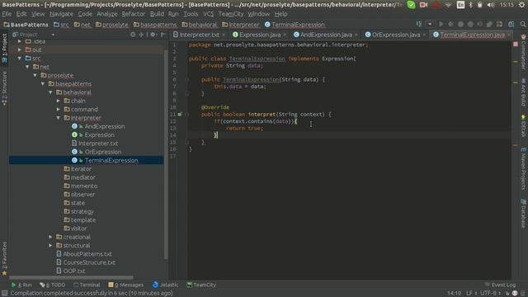This screenshot has height=297, width=528.
Task: Open Project Structure from the toolbar
Action: point(511,24)
